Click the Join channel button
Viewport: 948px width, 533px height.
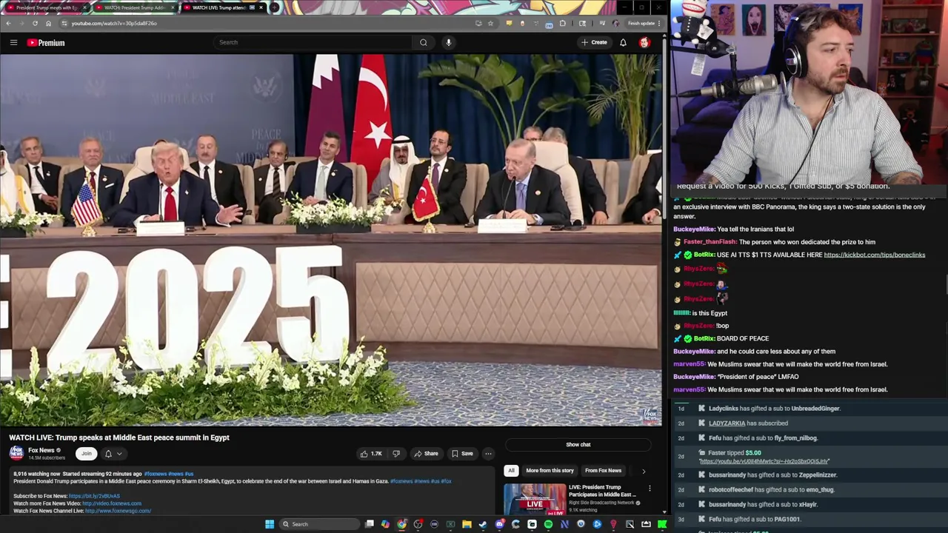[87, 454]
